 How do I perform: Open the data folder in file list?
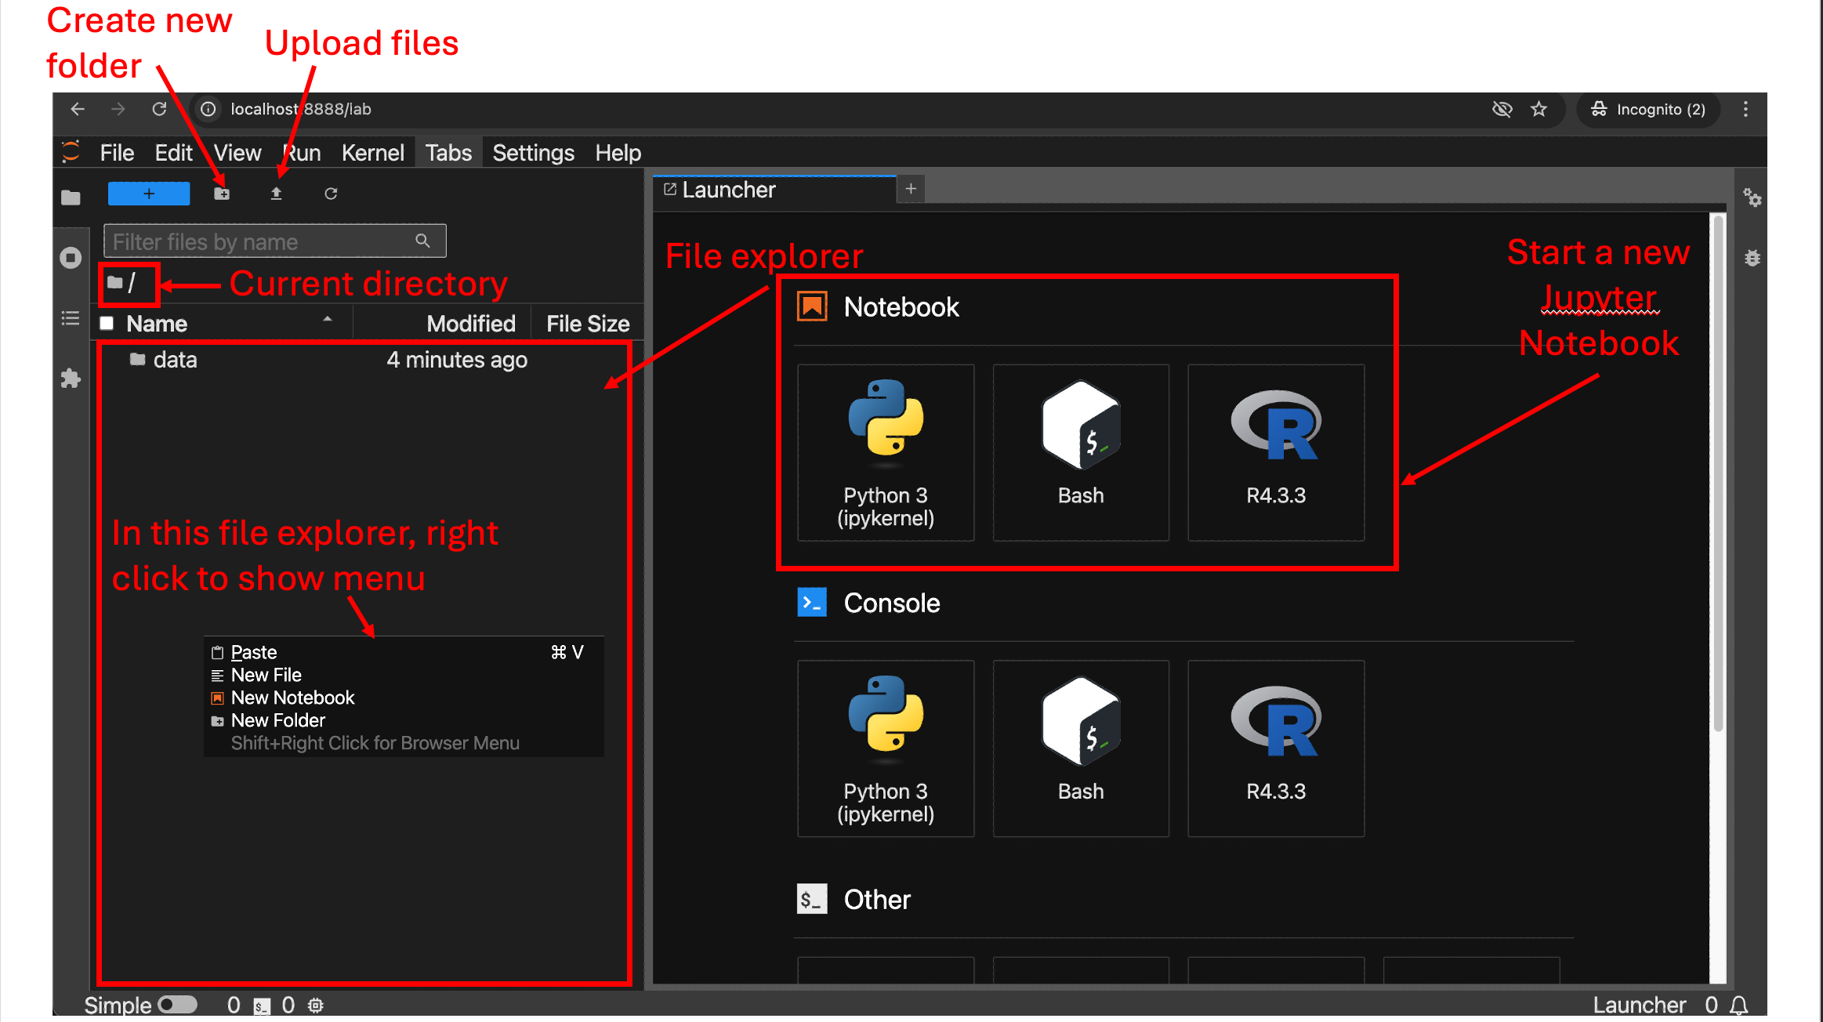coord(175,360)
